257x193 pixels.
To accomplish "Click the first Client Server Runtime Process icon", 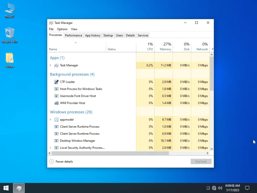I will coord(56,127).
